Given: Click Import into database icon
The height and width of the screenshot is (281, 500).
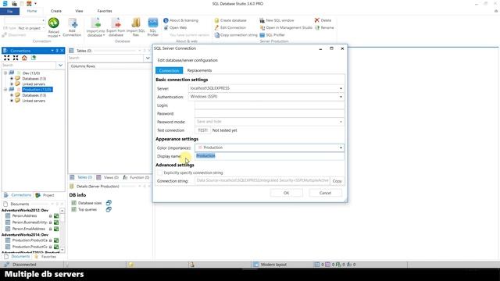Looking at the screenshot, I should click(95, 23).
